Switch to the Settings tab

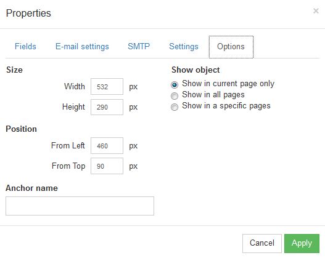184,47
